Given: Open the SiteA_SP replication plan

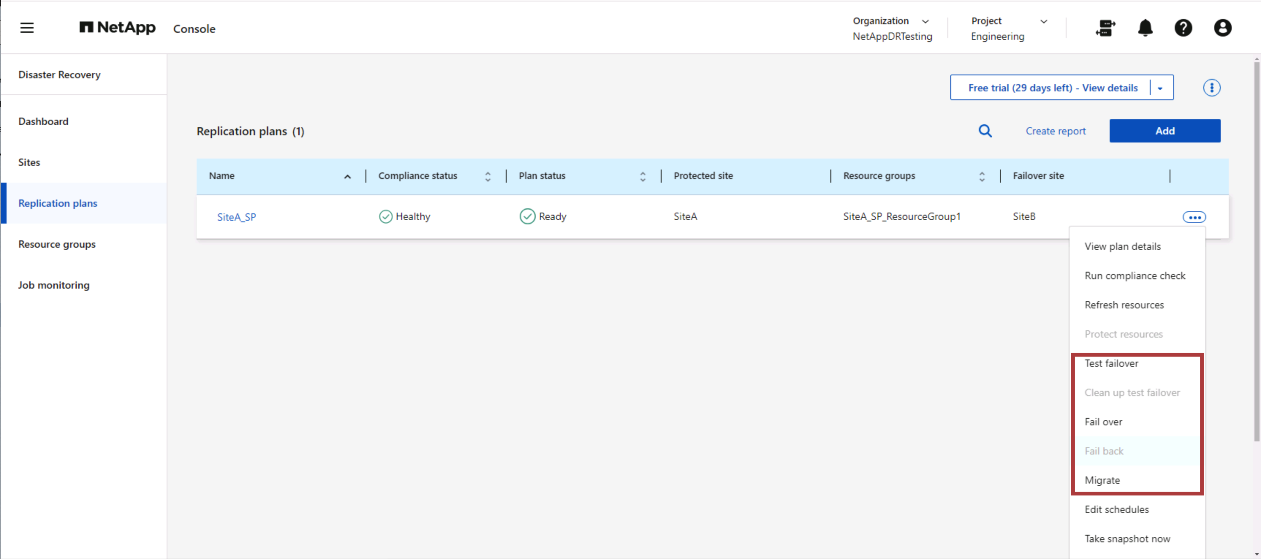Looking at the screenshot, I should [x=236, y=217].
